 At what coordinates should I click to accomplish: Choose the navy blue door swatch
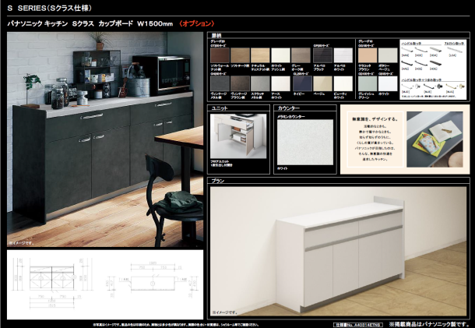pyautogui.click(x=302, y=83)
